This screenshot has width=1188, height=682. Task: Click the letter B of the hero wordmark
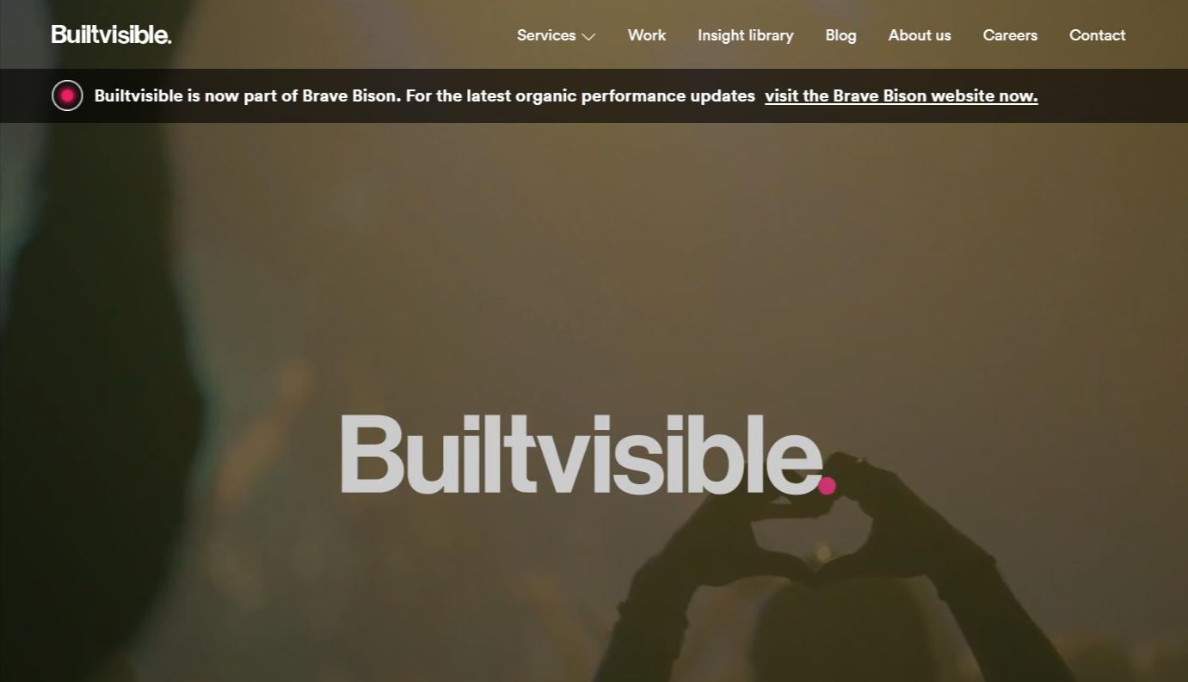tap(372, 454)
